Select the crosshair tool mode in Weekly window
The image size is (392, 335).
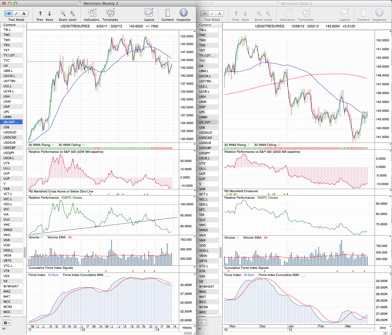[9, 14]
